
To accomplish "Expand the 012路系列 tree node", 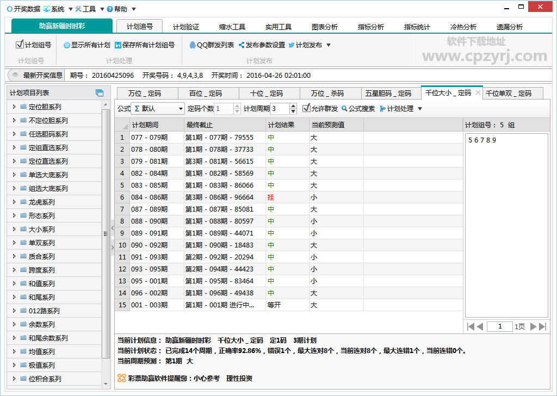I will click(14, 311).
